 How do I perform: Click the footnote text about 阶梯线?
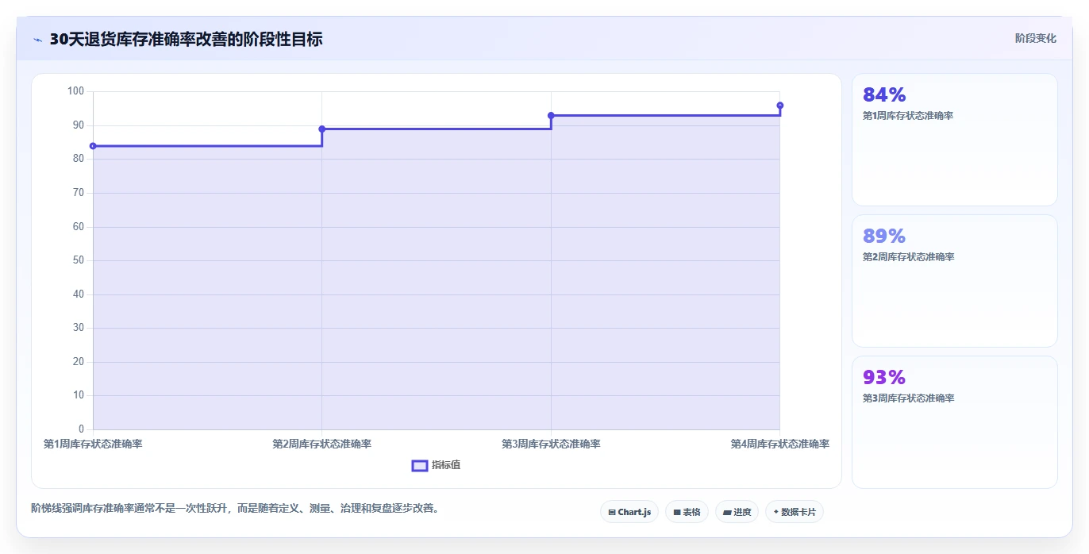235,508
